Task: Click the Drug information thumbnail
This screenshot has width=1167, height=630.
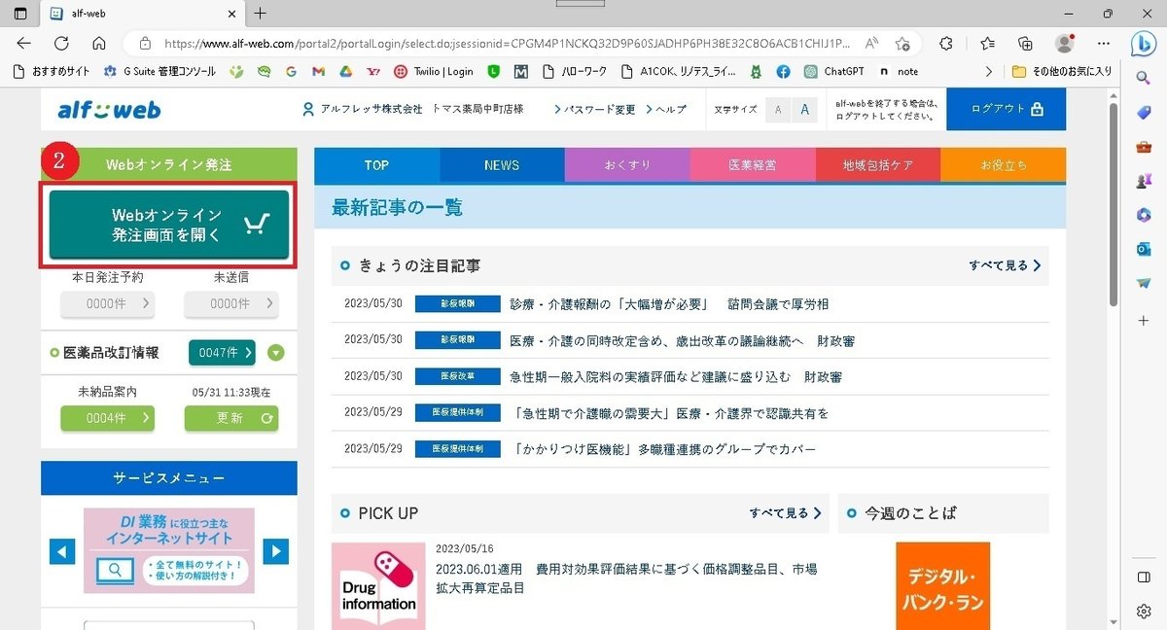Action: (x=378, y=584)
